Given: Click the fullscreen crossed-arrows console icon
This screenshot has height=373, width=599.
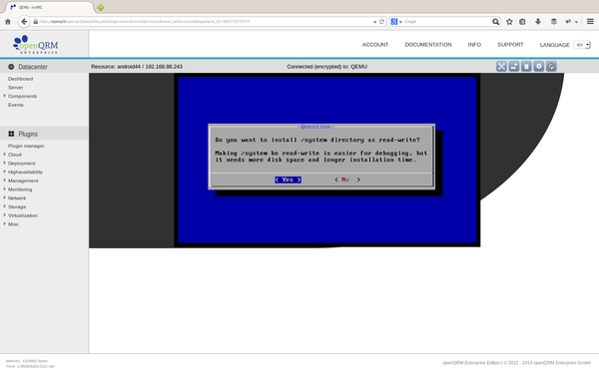Looking at the screenshot, I should pos(501,67).
